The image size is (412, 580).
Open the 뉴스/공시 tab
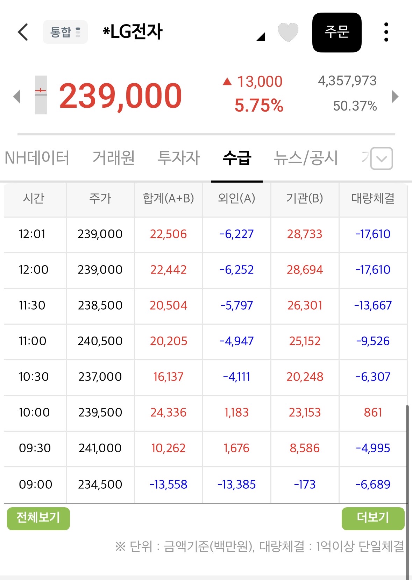(x=306, y=158)
